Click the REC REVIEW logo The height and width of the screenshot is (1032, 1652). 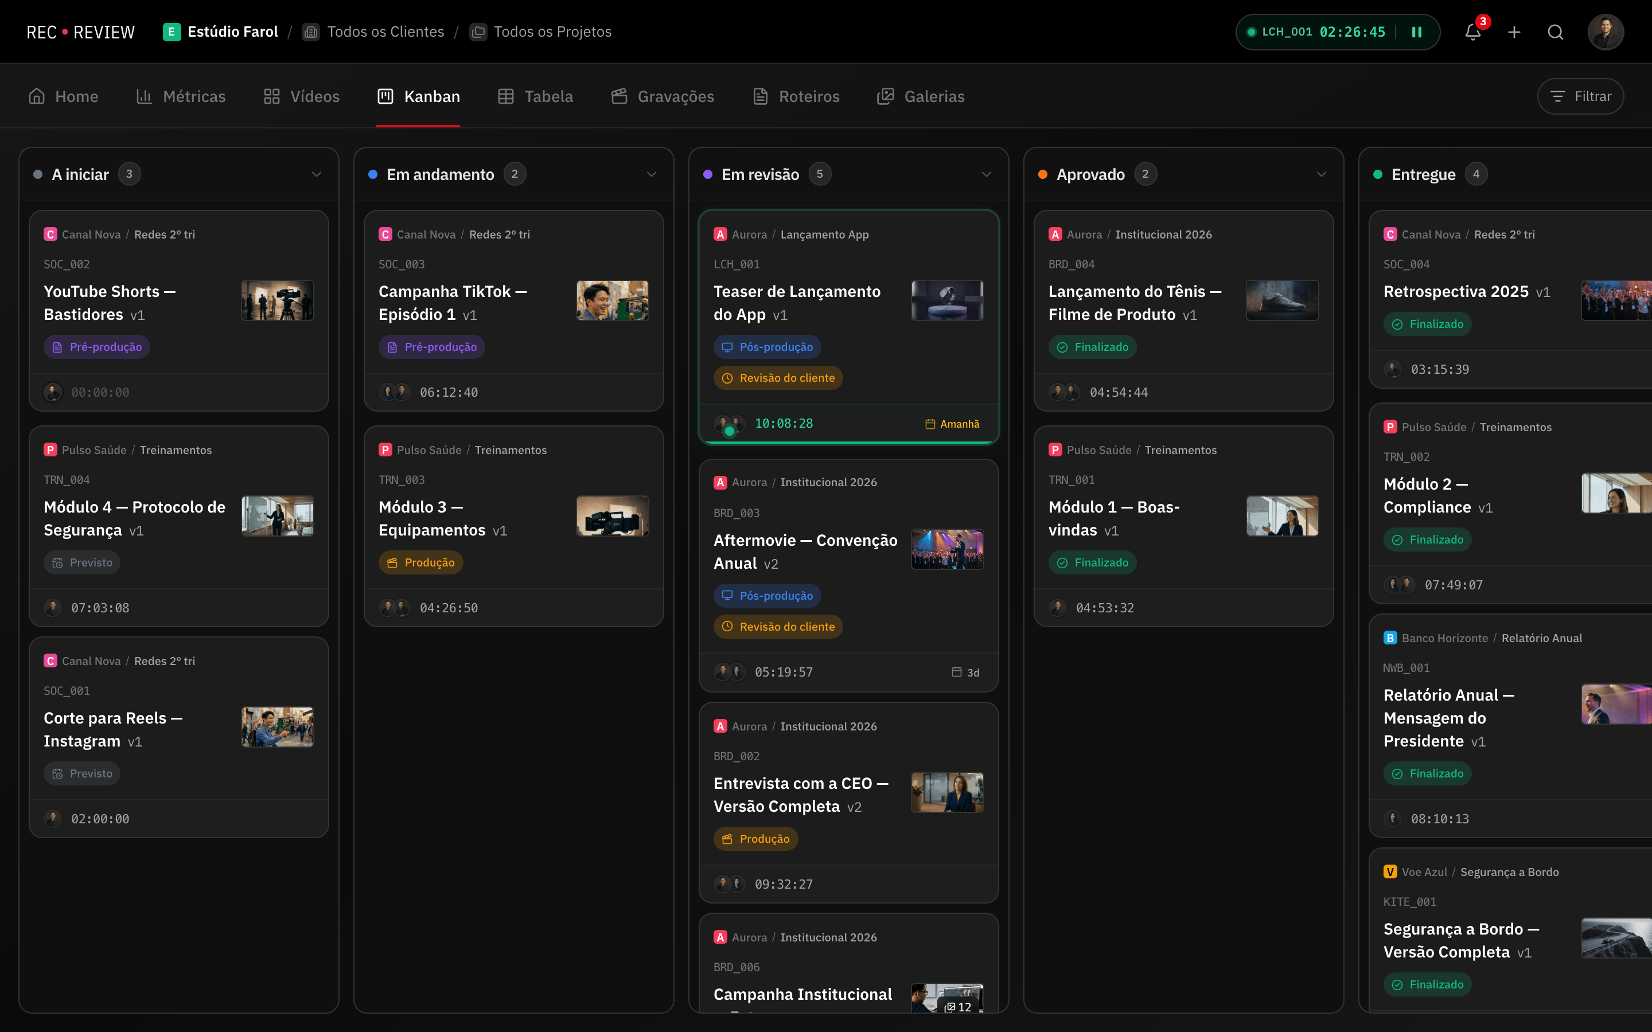pos(80,32)
